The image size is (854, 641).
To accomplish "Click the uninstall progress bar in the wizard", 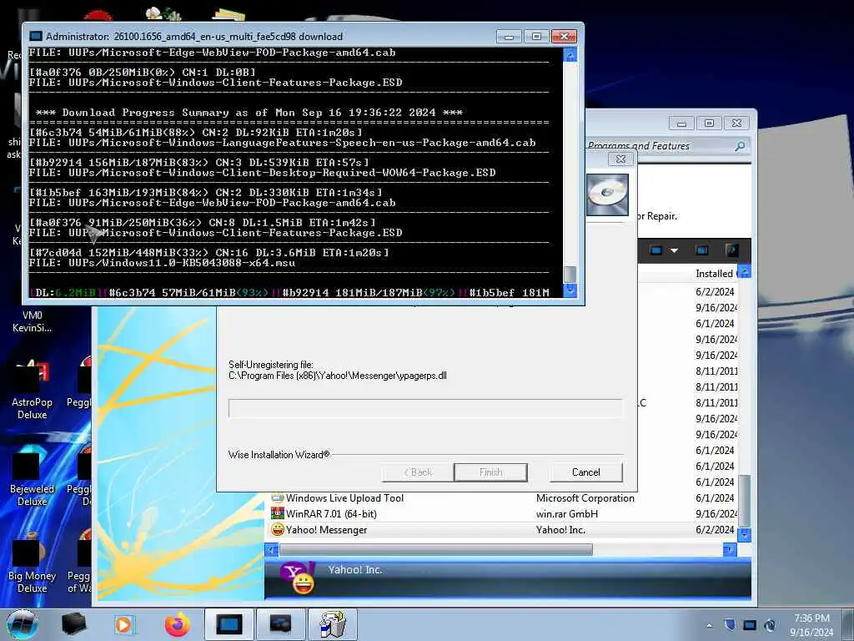I will pos(425,408).
